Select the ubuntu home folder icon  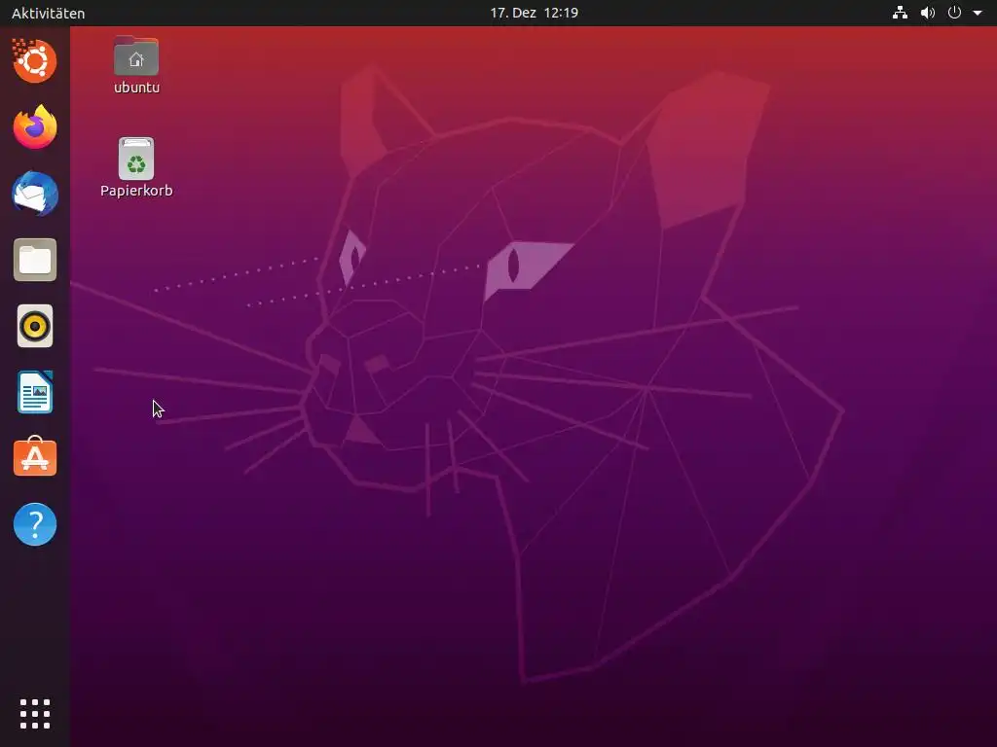pyautogui.click(x=136, y=56)
